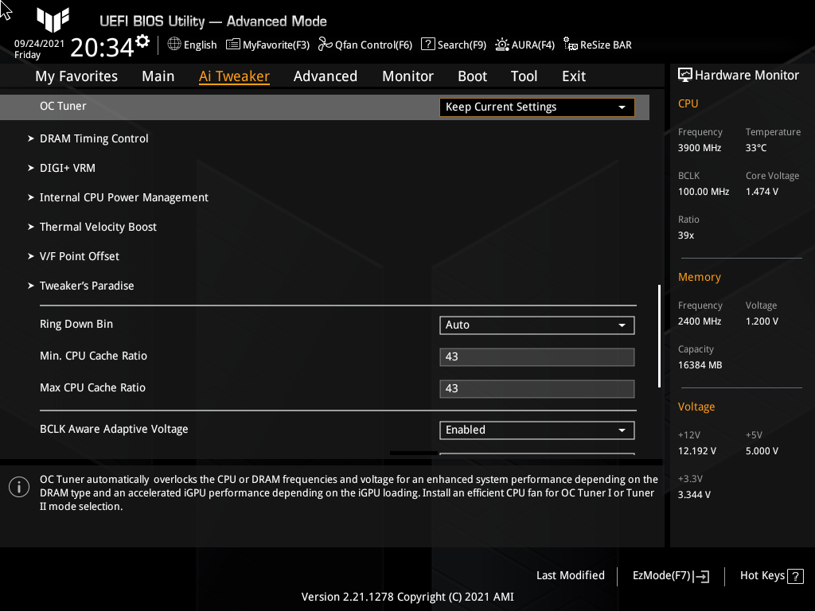This screenshot has height=611, width=815.
Task: Click the +3.3V 3.344 V reading
Action: pos(694,495)
